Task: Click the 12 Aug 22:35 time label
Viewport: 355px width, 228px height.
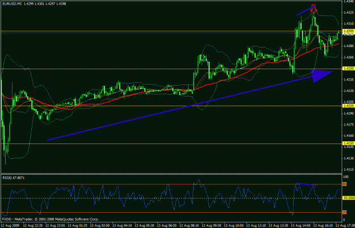Action: pyautogui.click(x=33, y=226)
